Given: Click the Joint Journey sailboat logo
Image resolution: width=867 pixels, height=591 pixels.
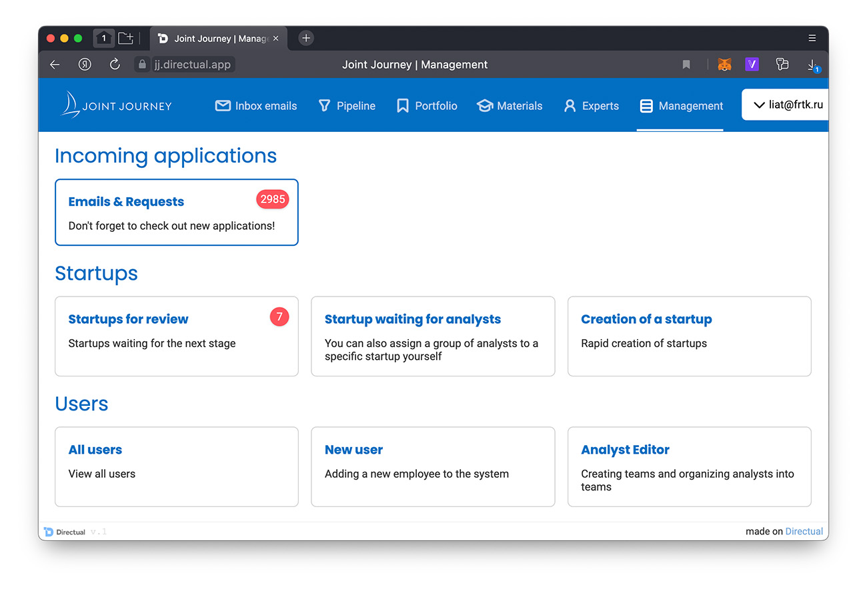Looking at the screenshot, I should [70, 105].
